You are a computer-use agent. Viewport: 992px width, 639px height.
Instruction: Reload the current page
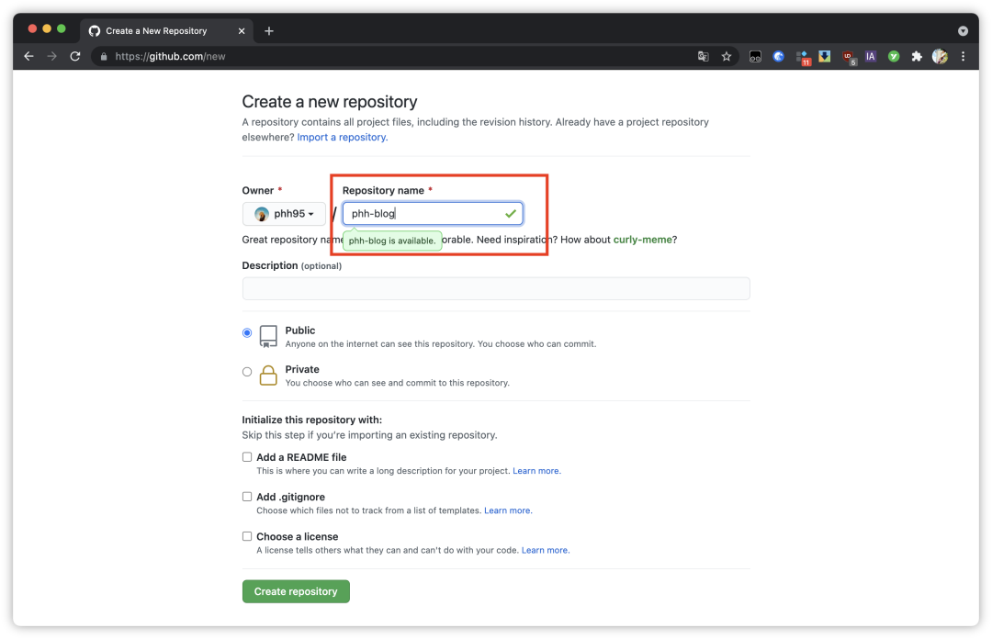[75, 56]
